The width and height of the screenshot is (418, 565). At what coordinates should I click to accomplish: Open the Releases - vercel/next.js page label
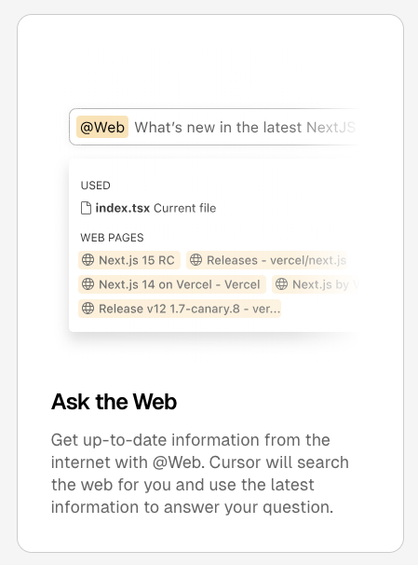point(276,260)
